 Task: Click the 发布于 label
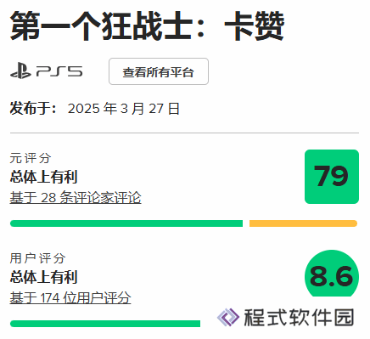(x=33, y=109)
